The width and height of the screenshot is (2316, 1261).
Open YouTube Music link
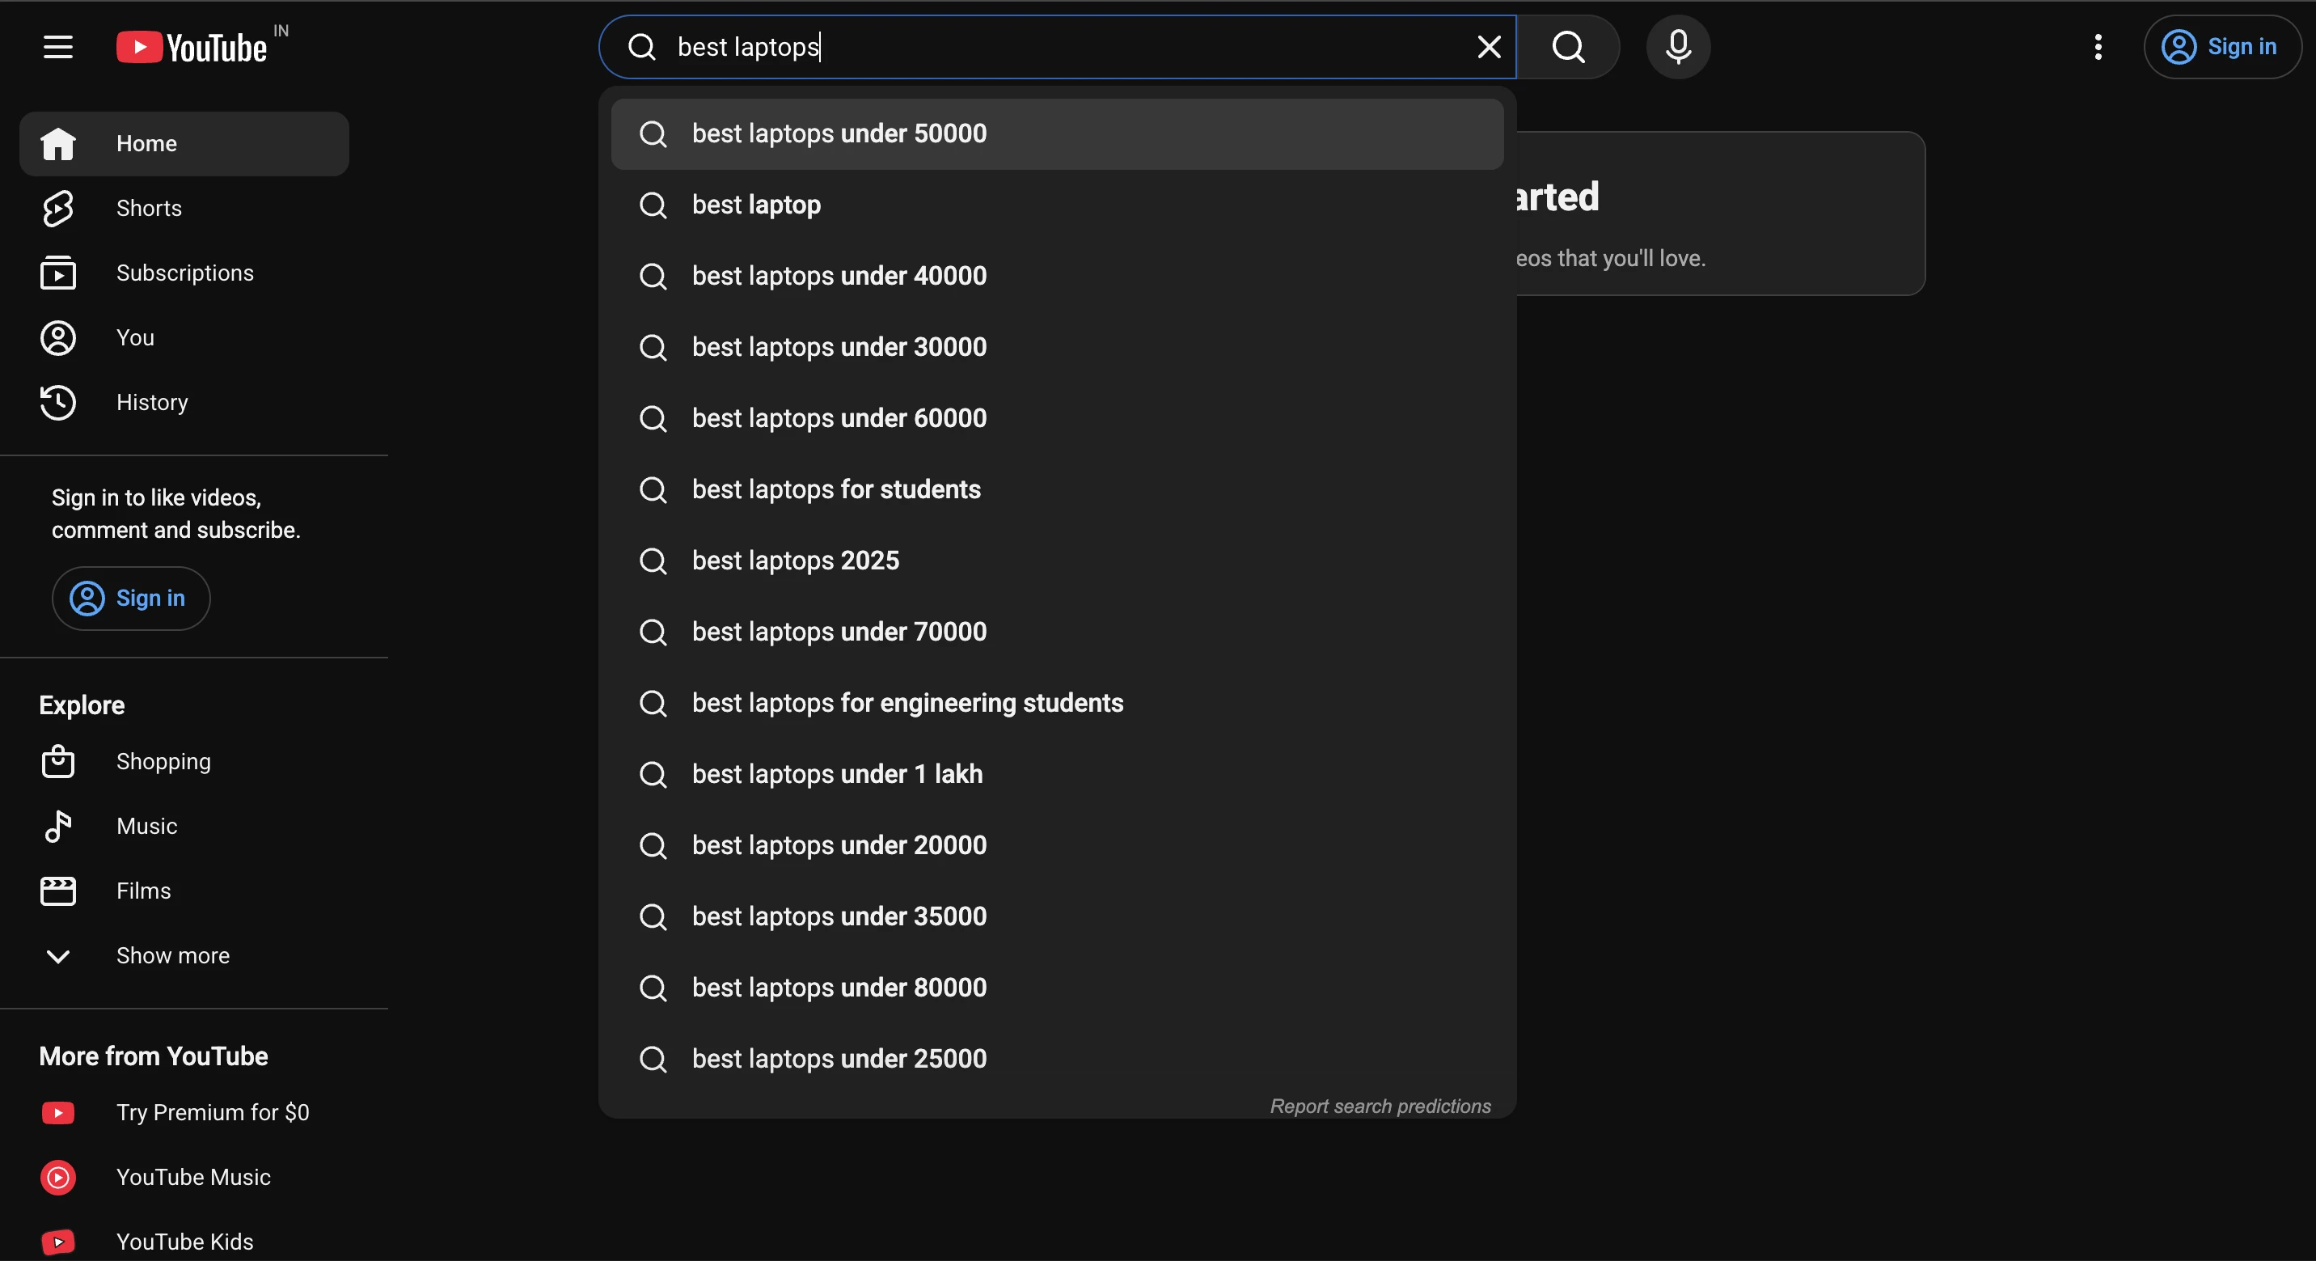point(184,1178)
